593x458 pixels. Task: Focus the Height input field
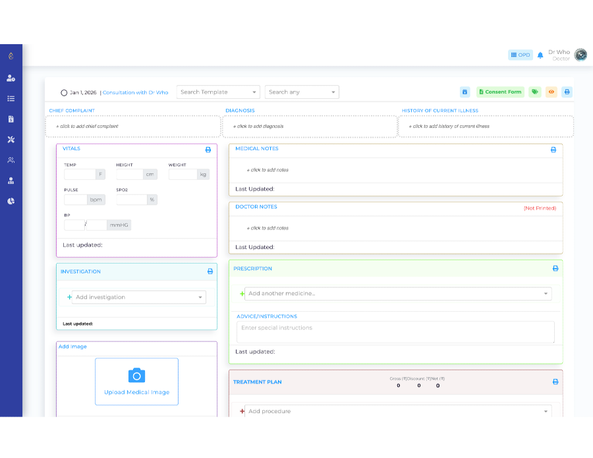click(x=130, y=175)
